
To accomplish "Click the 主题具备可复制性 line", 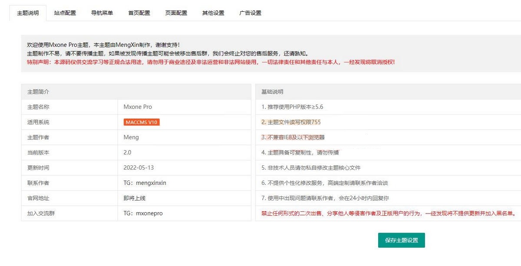I will [300, 152].
